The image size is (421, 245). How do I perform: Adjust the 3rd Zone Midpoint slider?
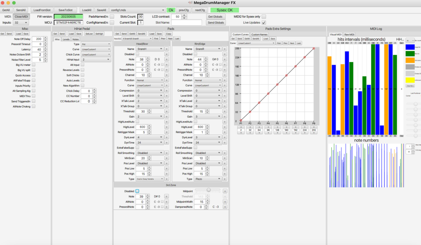[208, 190]
